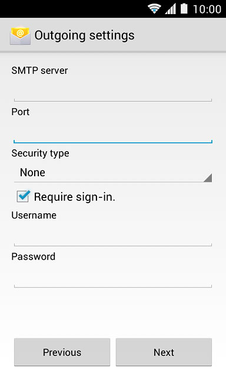Tap the Email app envelope icon
The height and width of the screenshot is (376, 226).
coord(20,35)
